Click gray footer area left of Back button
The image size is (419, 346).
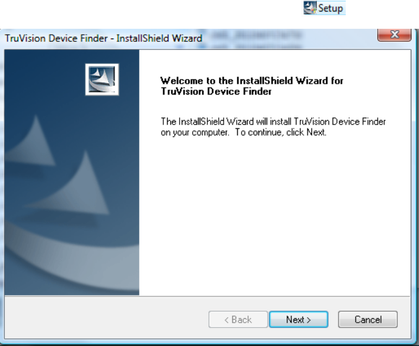pos(107,319)
